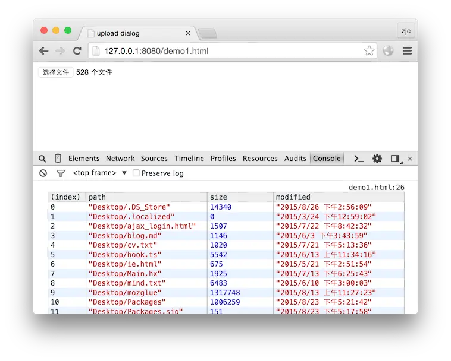The image size is (451, 361).
Task: Switch to the Sources tab
Action: pyautogui.click(x=154, y=159)
